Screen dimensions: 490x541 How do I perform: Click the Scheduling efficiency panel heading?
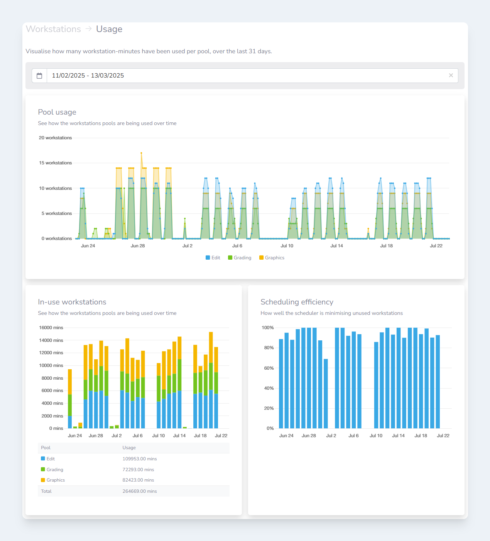click(297, 302)
